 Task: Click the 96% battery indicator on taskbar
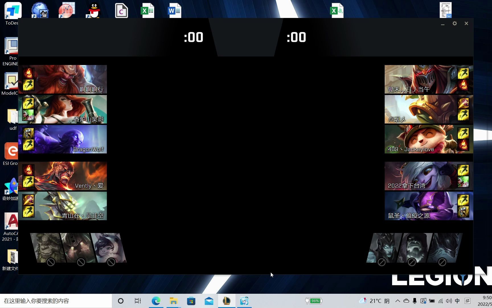313,301
